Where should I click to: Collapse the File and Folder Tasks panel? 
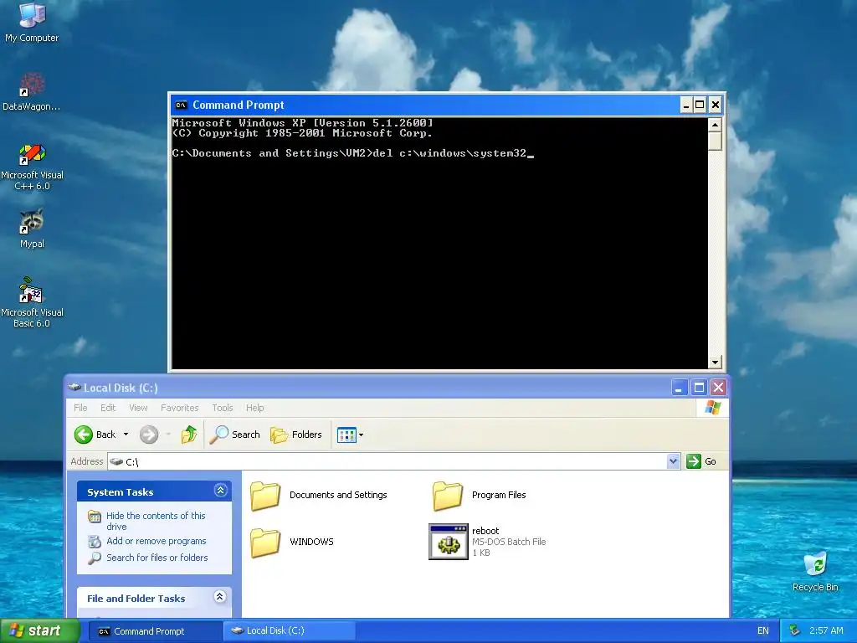pyautogui.click(x=220, y=596)
